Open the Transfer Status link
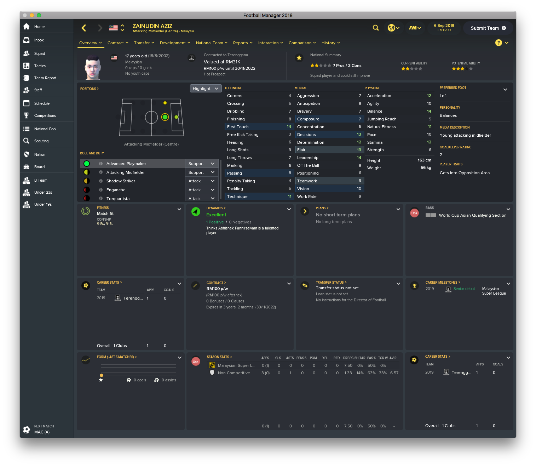 pos(331,283)
